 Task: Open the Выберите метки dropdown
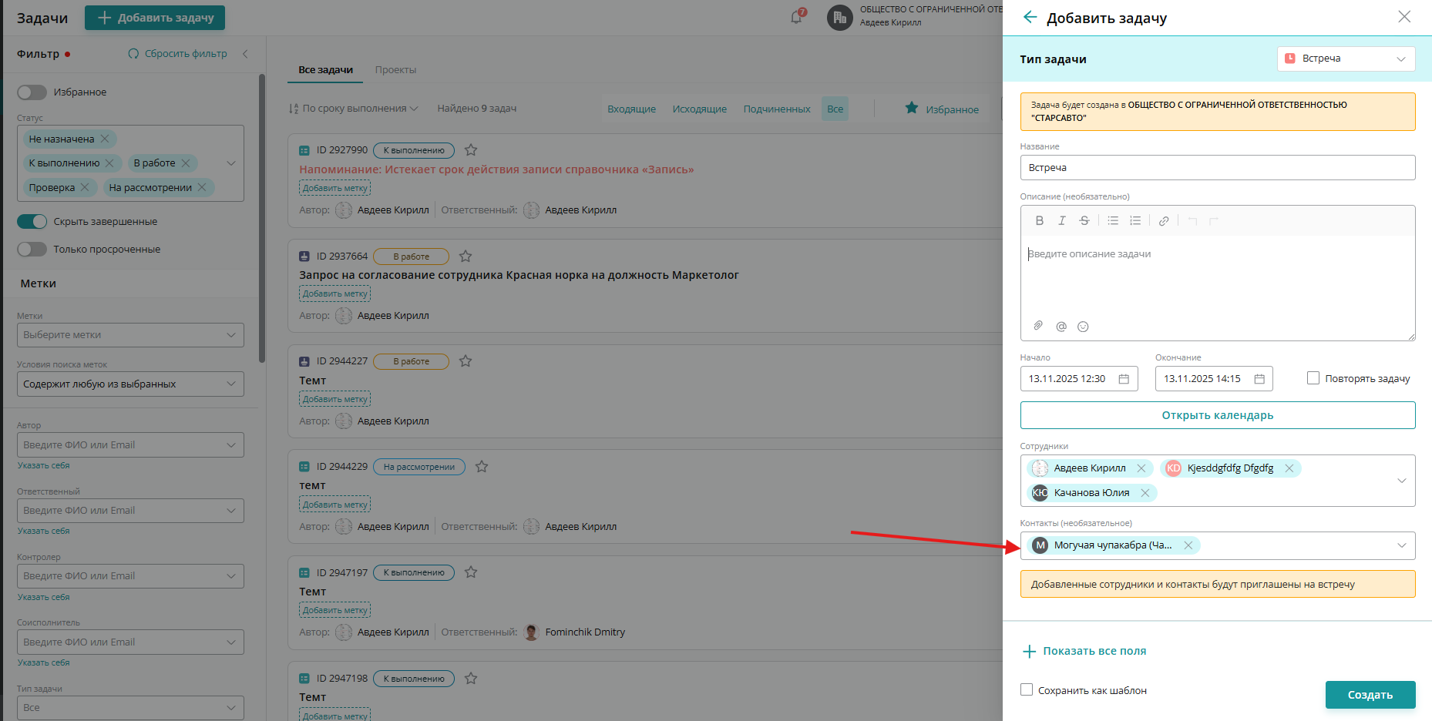click(130, 335)
